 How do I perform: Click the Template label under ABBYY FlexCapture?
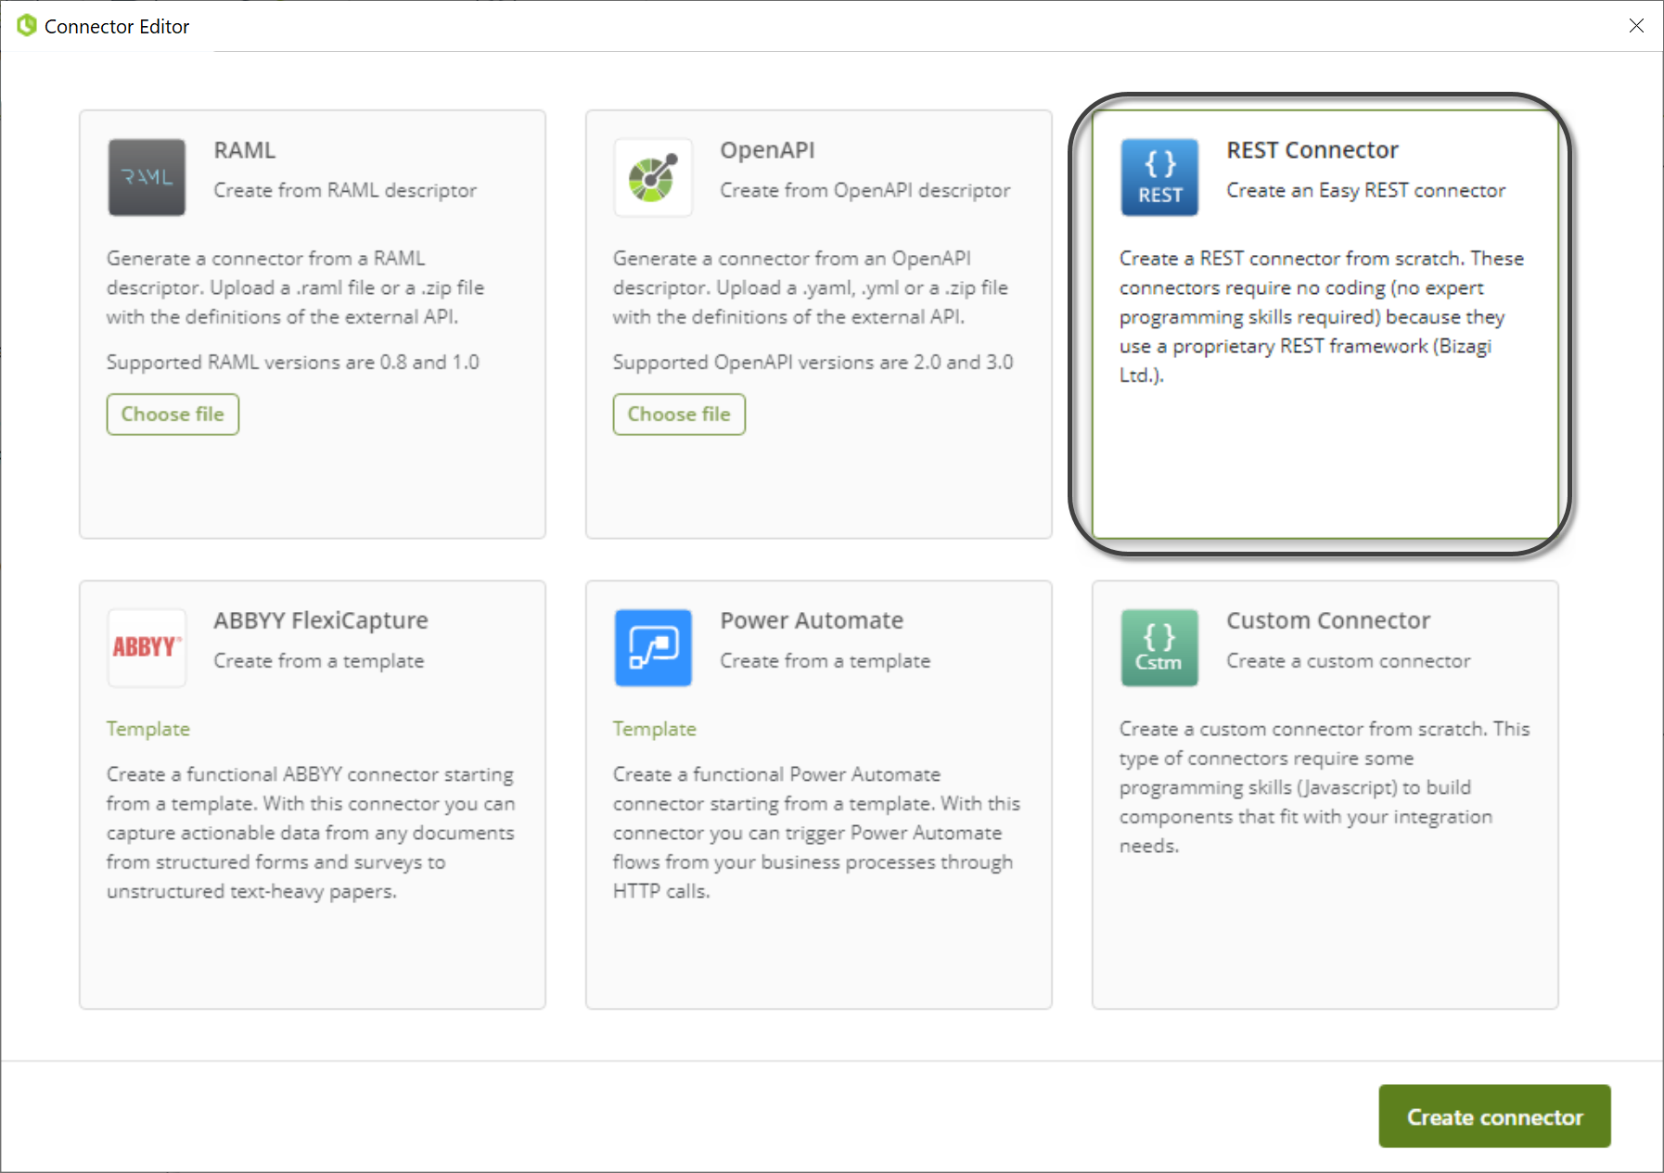point(148,729)
